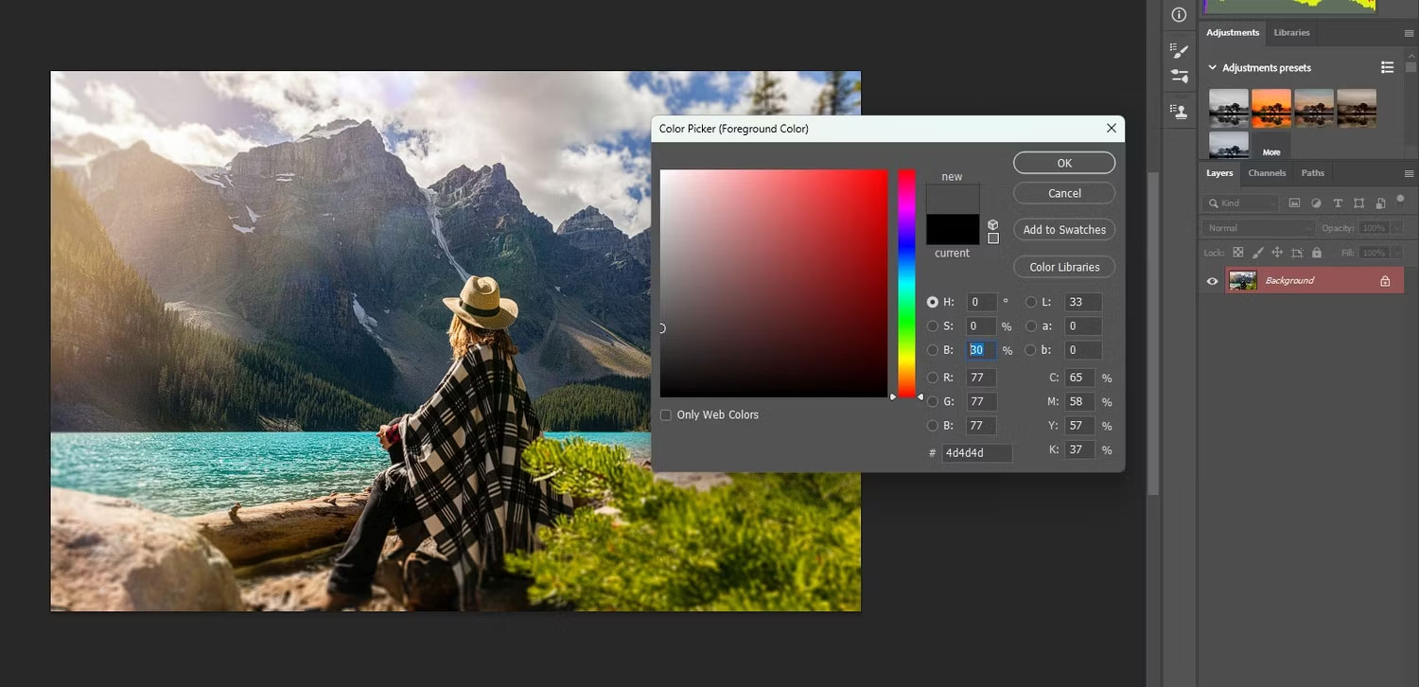Select the R red radio button
Image resolution: width=1419 pixels, height=687 pixels.
click(x=933, y=377)
